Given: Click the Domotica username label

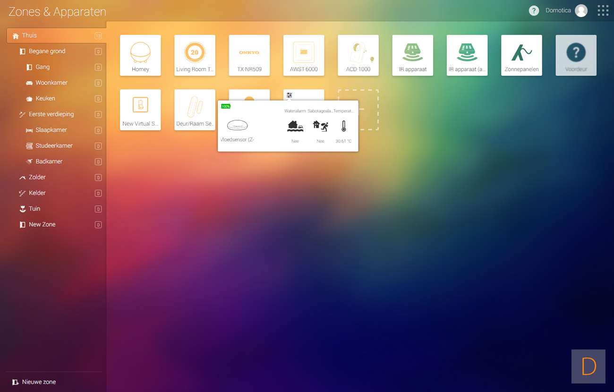Looking at the screenshot, I should click(x=558, y=10).
